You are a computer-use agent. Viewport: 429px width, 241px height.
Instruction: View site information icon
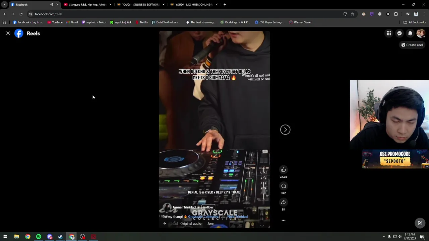click(x=30, y=14)
